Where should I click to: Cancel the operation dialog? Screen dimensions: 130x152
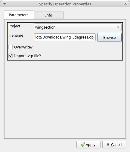[x=114, y=144]
